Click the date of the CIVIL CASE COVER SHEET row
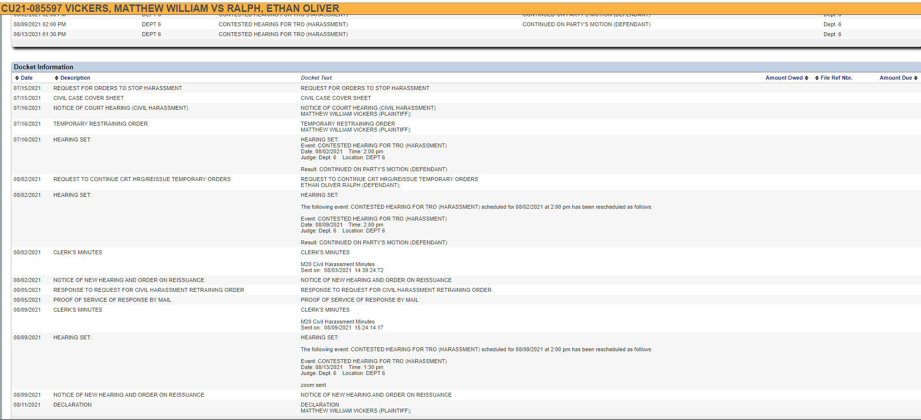The width and height of the screenshot is (921, 420). tap(27, 98)
